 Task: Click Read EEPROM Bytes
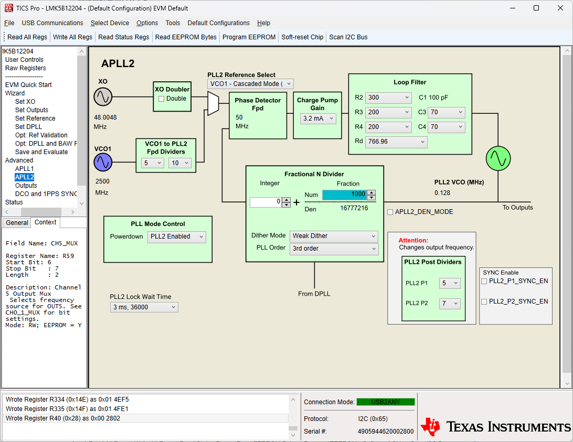point(186,37)
